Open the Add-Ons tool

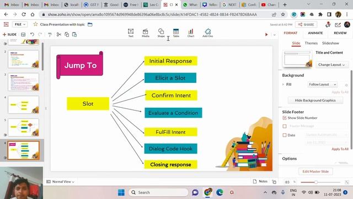pyautogui.click(x=207, y=33)
